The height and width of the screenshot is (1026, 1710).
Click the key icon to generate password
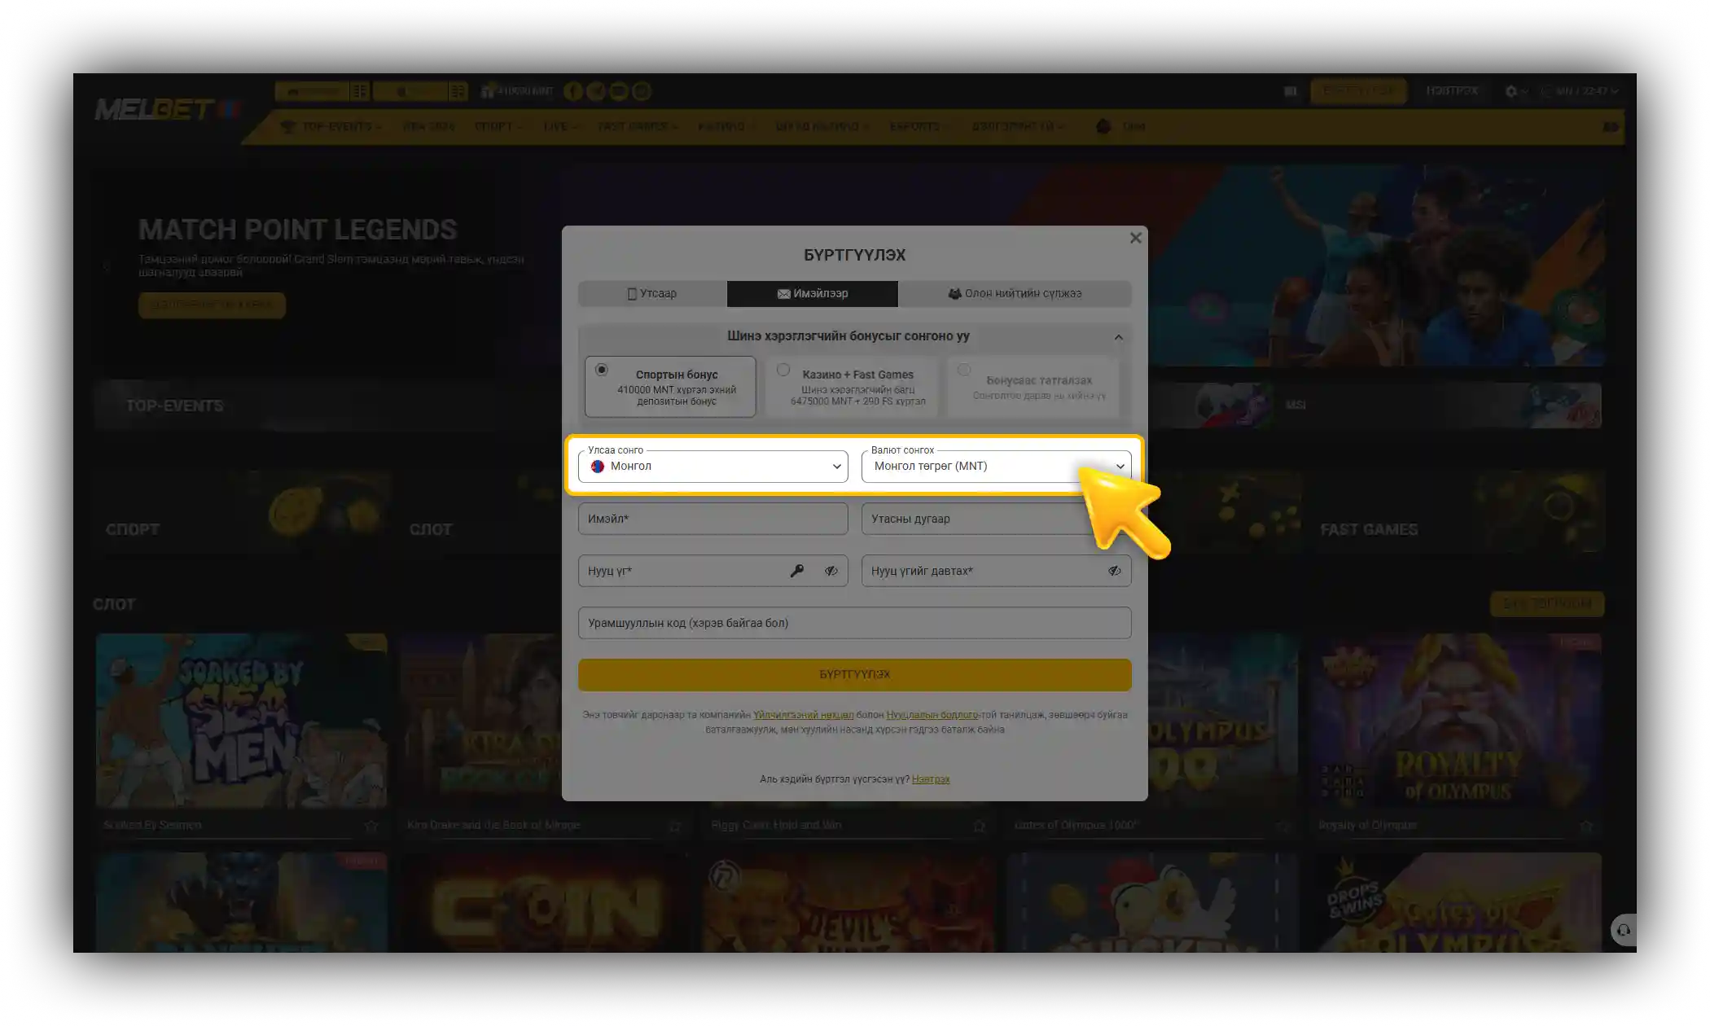(797, 571)
